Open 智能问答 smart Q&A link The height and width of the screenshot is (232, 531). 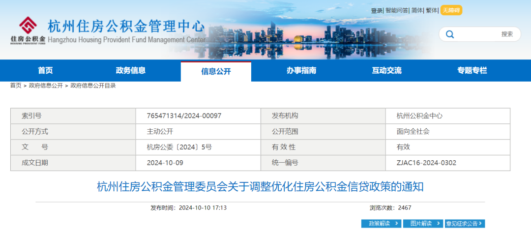point(397,10)
